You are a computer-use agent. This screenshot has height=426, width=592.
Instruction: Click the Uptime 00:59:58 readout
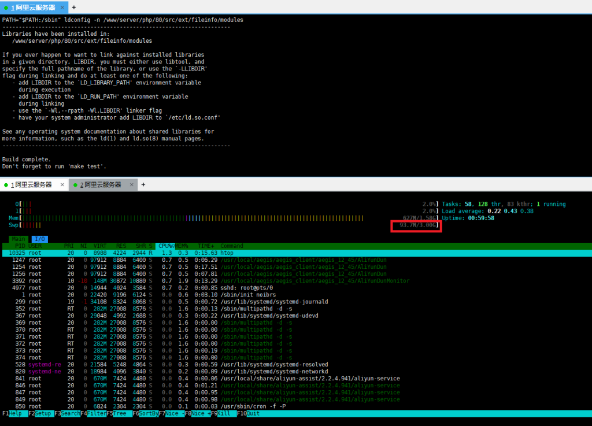[468, 218]
